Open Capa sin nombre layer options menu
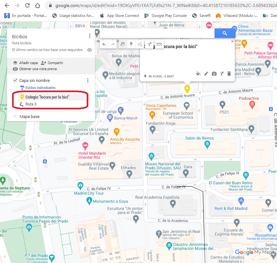Screen dimensions: 277x263 88,81
